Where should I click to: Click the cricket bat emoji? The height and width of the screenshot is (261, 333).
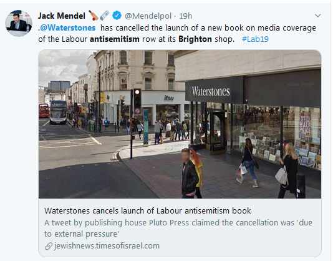[x=94, y=16]
